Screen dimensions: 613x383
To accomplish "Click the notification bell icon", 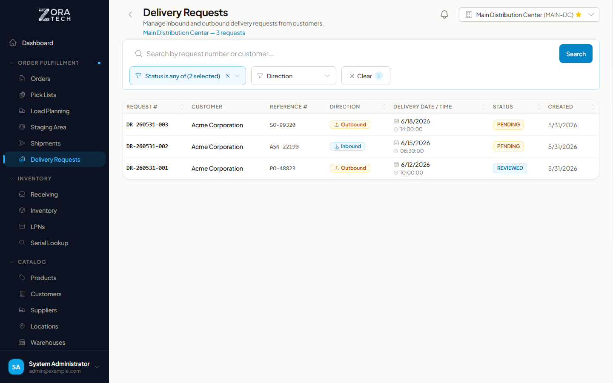I will [444, 14].
